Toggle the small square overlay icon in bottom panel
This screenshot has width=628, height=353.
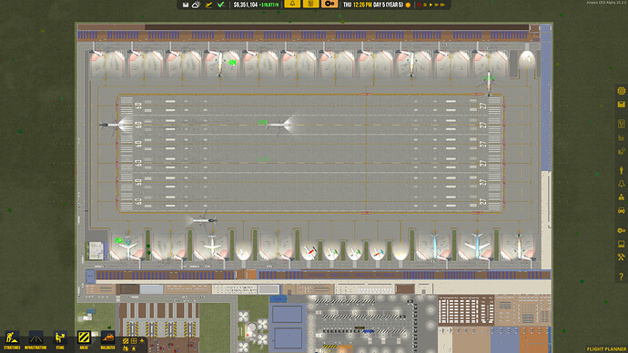coord(134,348)
